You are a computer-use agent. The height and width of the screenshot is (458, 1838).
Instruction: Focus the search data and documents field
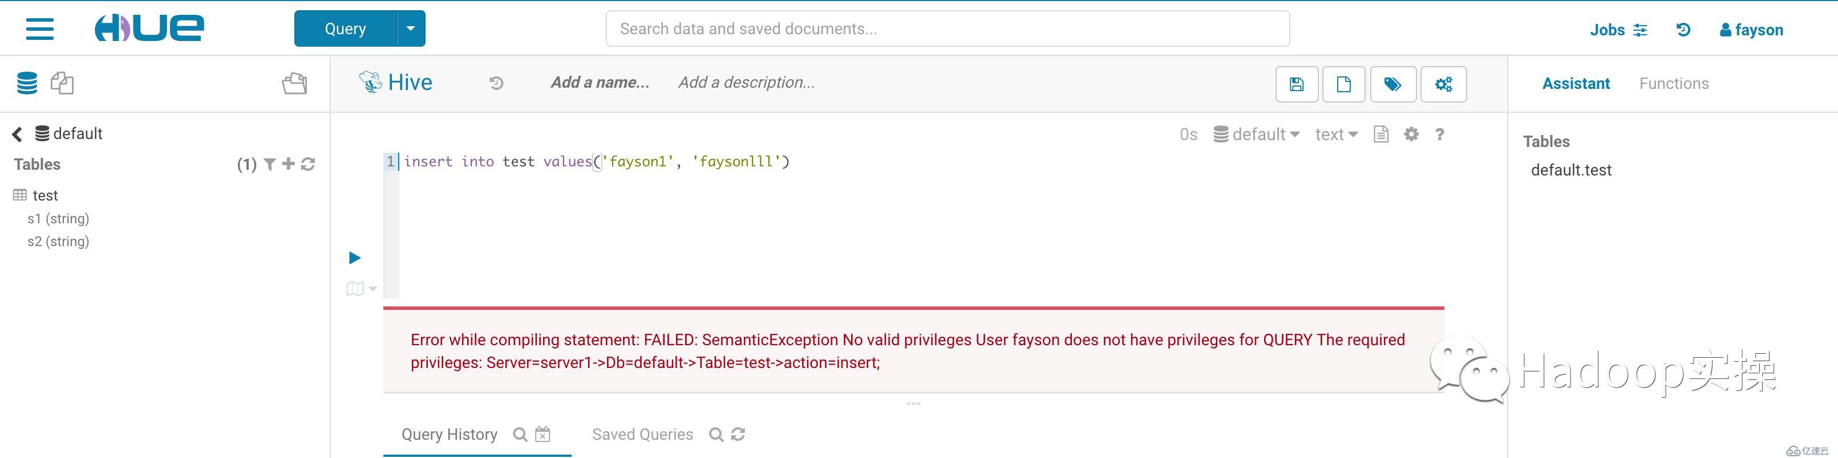pyautogui.click(x=948, y=28)
